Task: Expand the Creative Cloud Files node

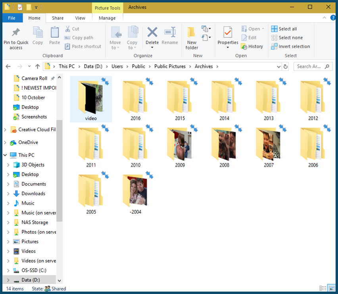Action: click(5, 130)
